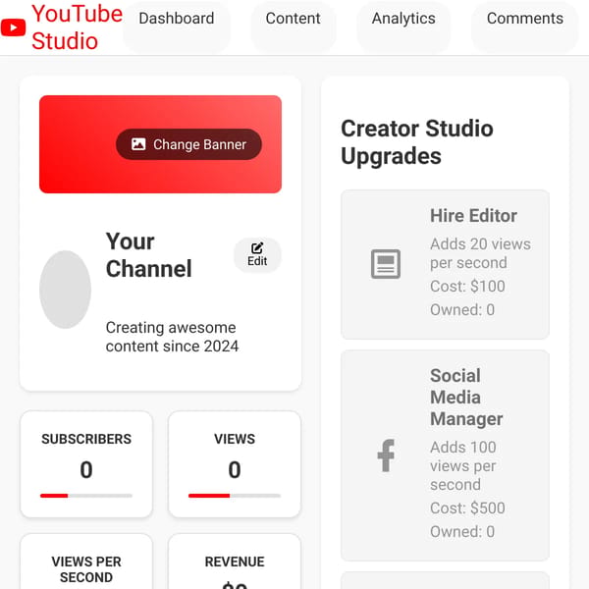Click 'Adds 100 views per second' text
Viewport: 589px width, 589px height.
coord(463,465)
